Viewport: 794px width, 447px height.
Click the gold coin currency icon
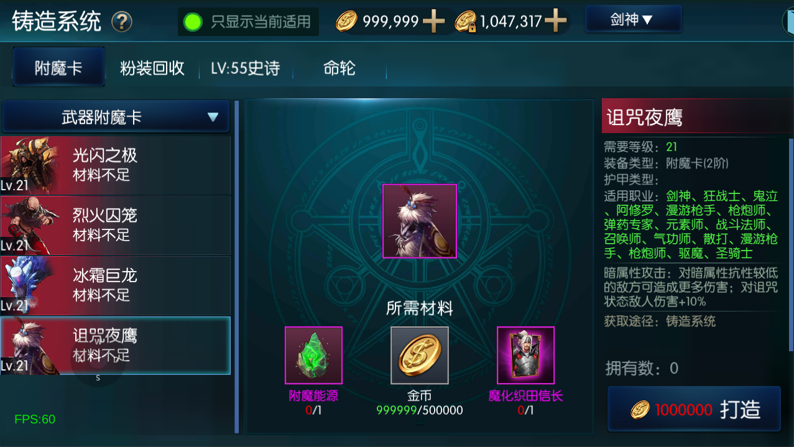pos(347,22)
